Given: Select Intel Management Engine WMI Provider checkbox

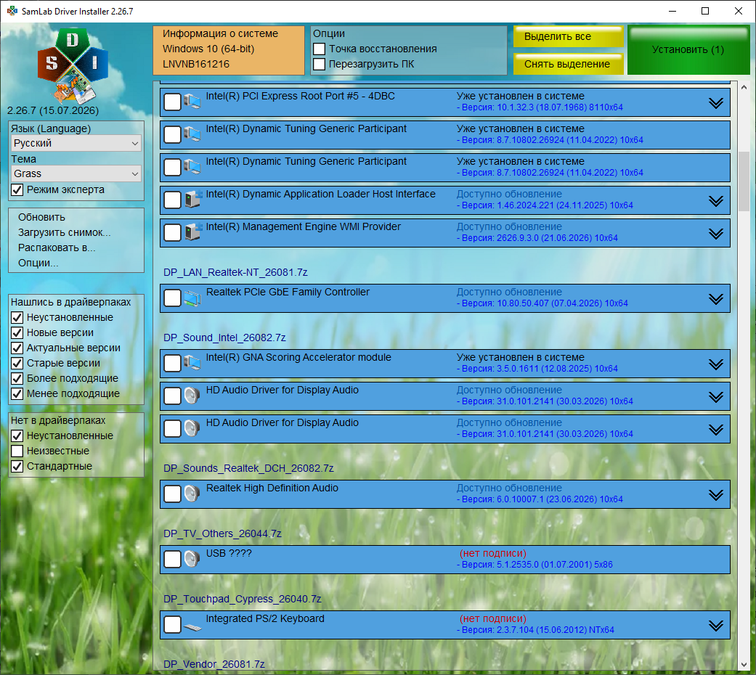Looking at the screenshot, I should coord(172,232).
